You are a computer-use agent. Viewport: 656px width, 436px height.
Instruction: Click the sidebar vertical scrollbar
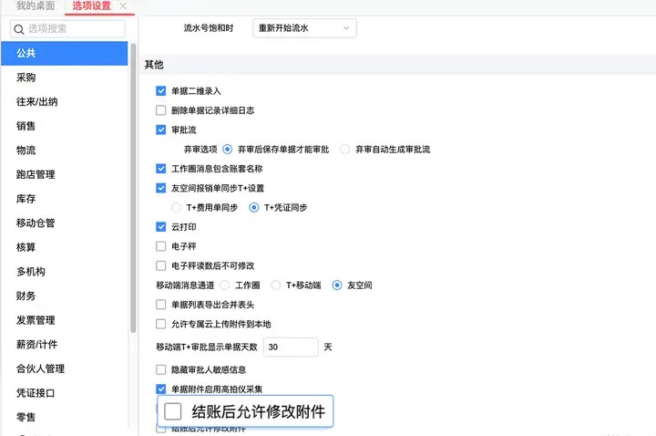pyautogui.click(x=133, y=189)
